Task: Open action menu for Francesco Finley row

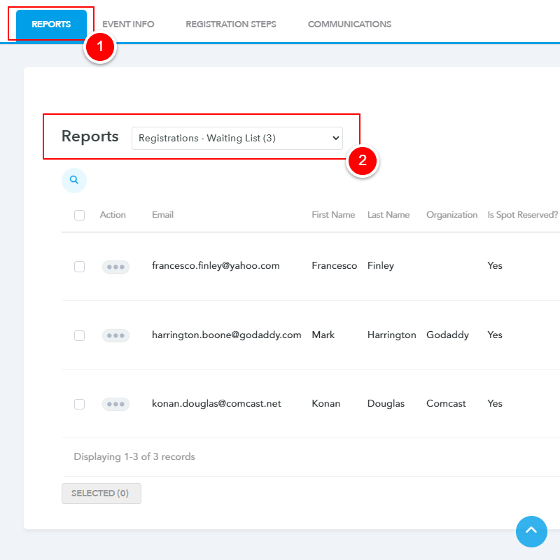Action: pyautogui.click(x=115, y=267)
